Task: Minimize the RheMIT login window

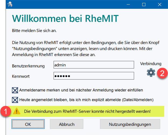Action: pos(129,4)
